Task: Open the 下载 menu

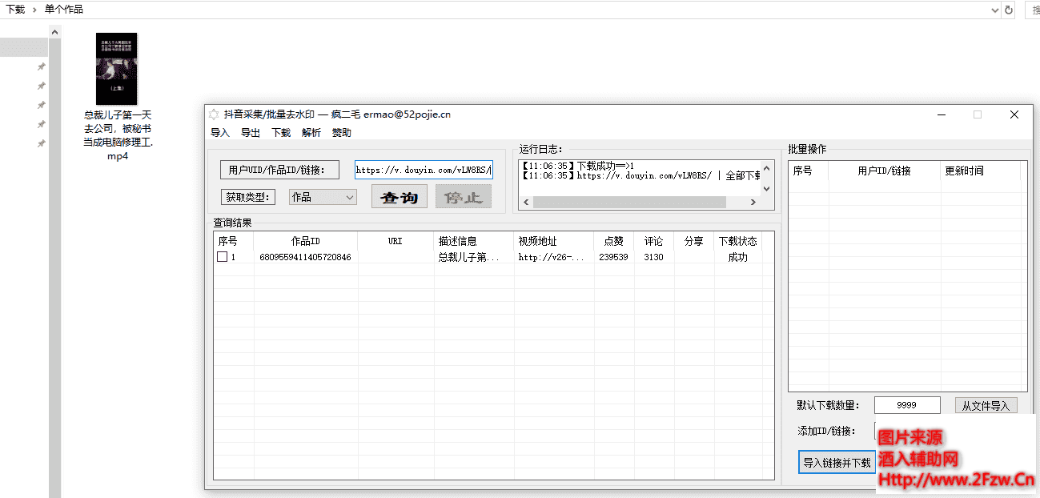Action: (281, 133)
